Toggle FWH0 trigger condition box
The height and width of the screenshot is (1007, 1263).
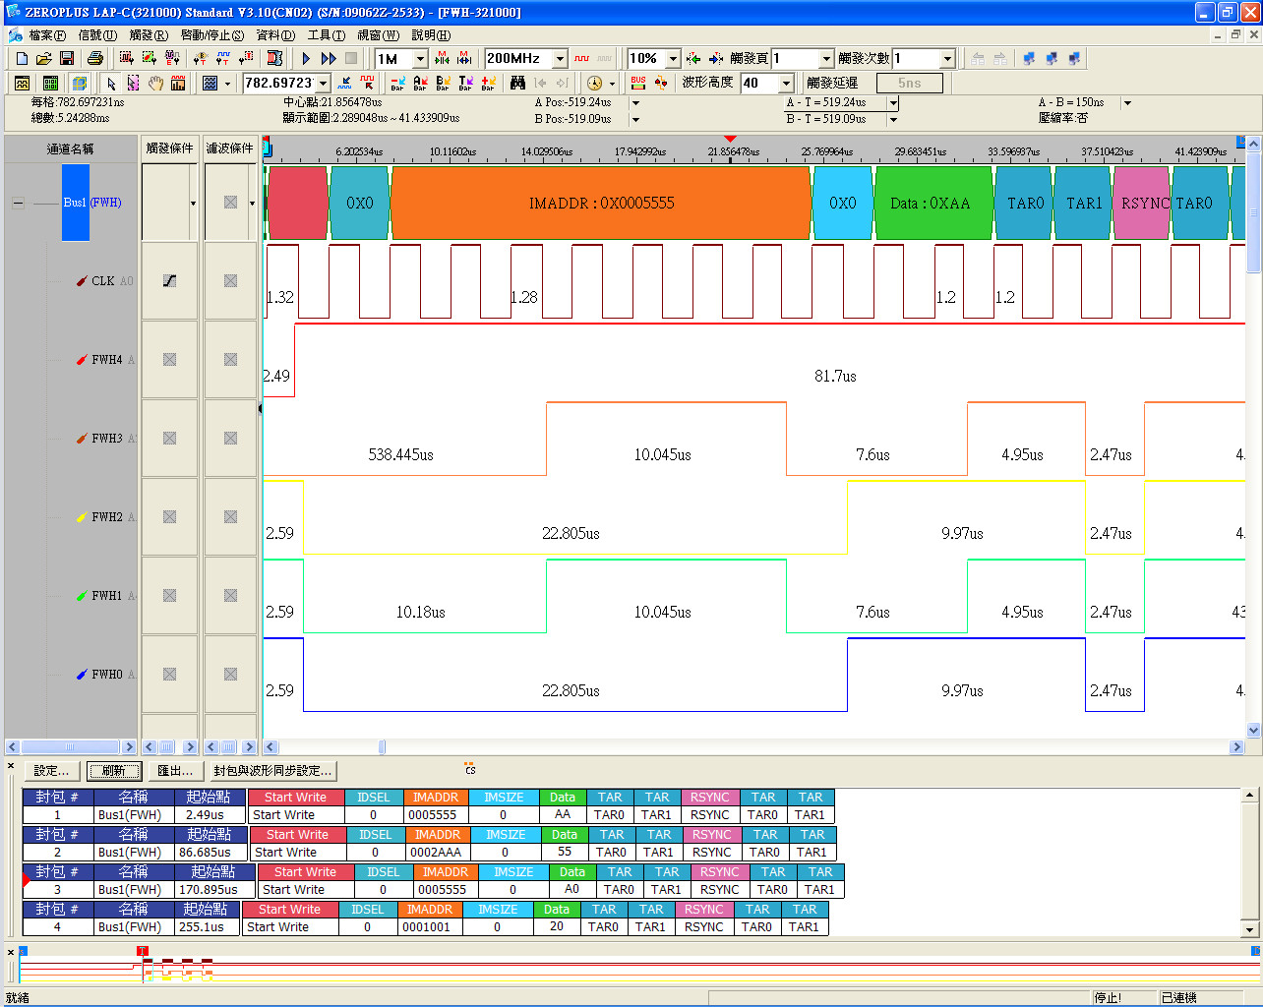click(x=169, y=675)
